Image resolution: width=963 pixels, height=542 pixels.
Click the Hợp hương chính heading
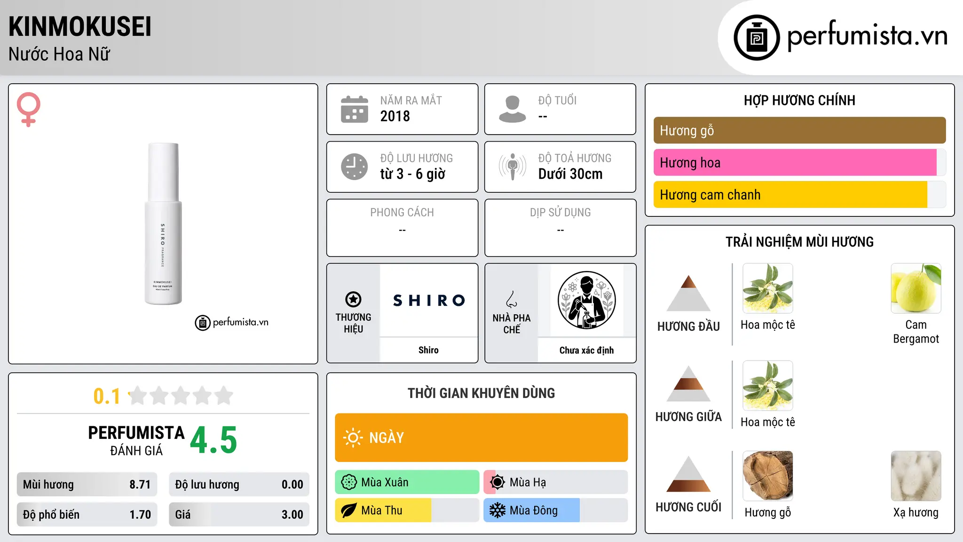pos(799,100)
